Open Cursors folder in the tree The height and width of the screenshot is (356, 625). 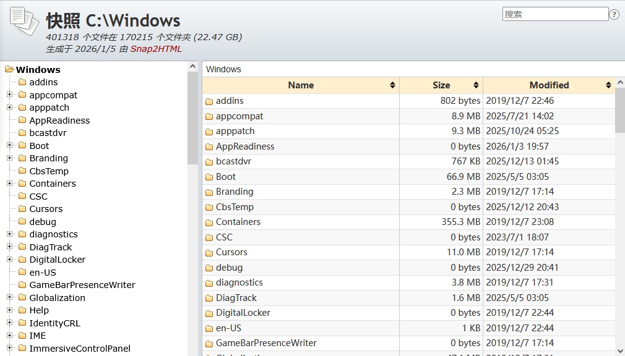tap(46, 209)
